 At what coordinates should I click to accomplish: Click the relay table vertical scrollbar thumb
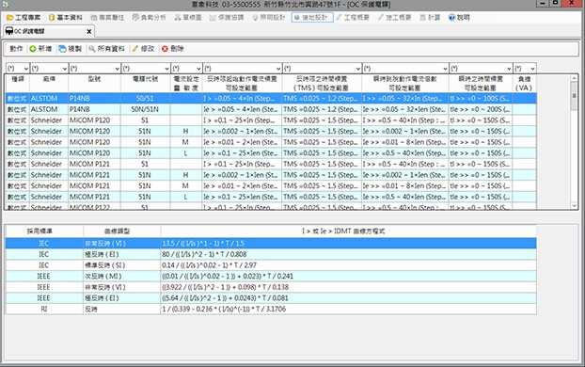(x=574, y=96)
